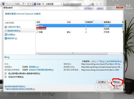
Task: Open 查找更多搜索提供程序(F)... link
Action: (x=16, y=87)
